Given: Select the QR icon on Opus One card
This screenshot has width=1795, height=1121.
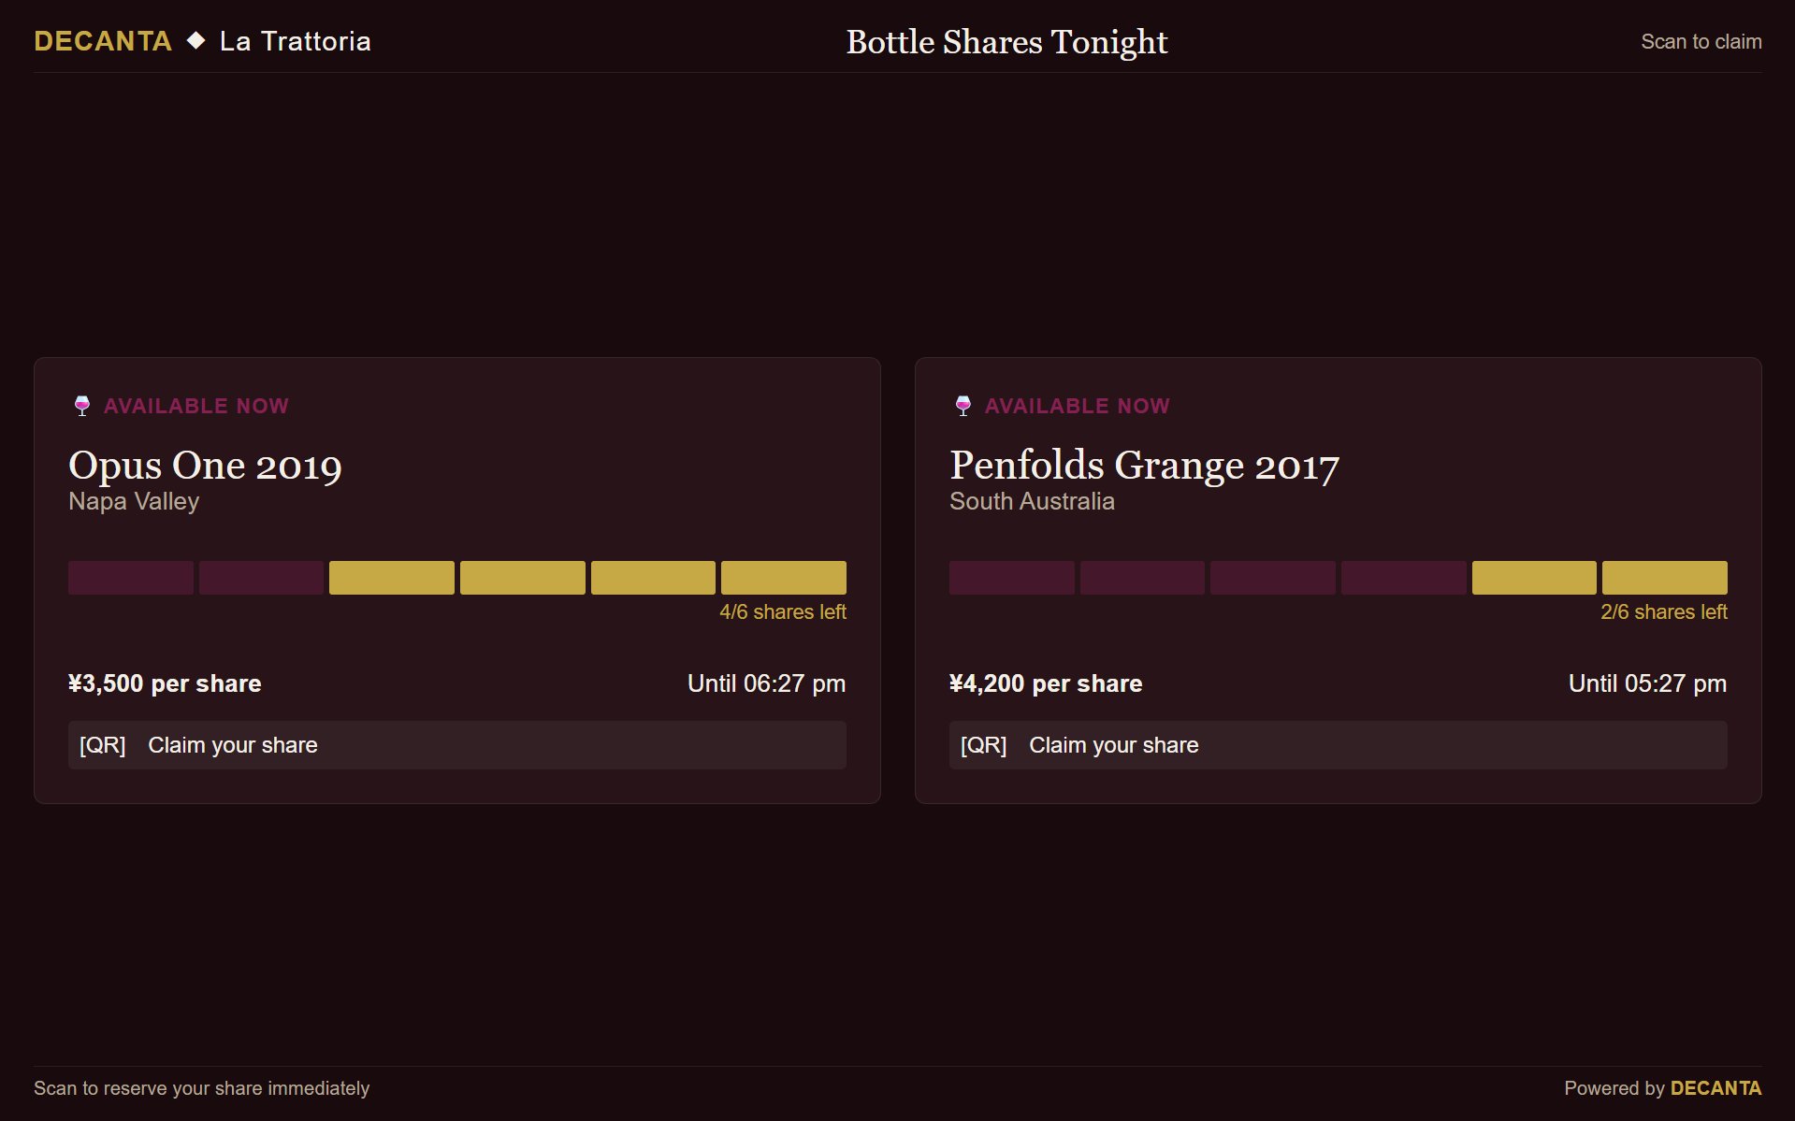Looking at the screenshot, I should (x=103, y=745).
